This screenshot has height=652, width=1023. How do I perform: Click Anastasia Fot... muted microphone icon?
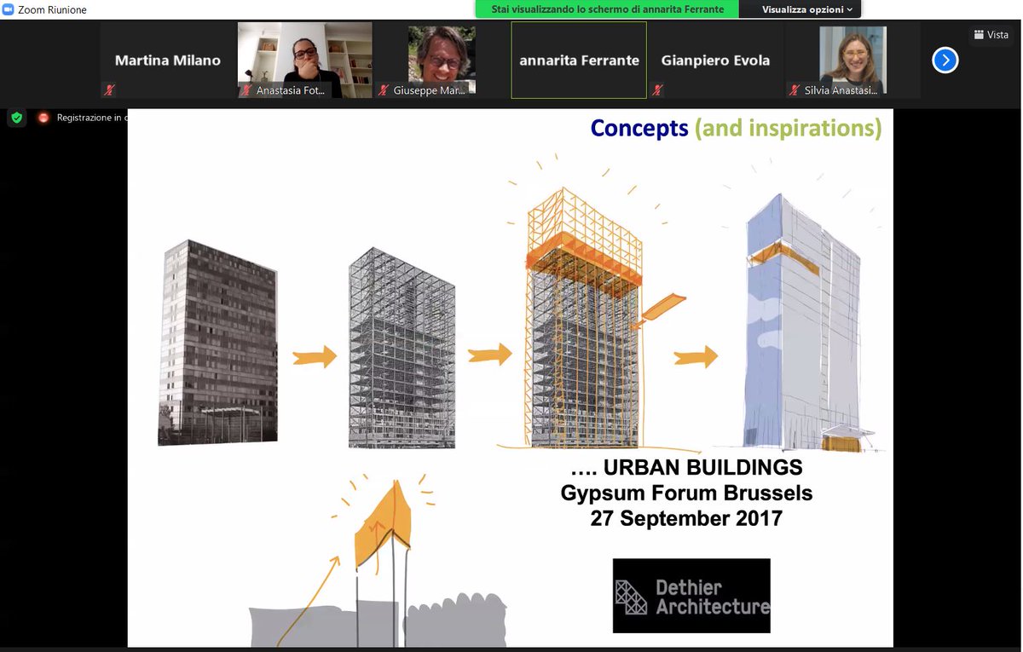[x=246, y=89]
